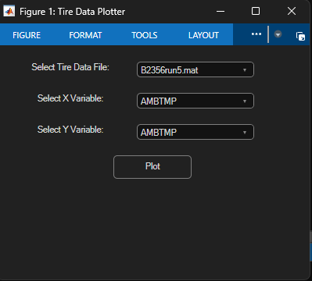Viewport: 312px width, 281px height.
Task: Open the tire data file dropdown
Action: (195, 69)
